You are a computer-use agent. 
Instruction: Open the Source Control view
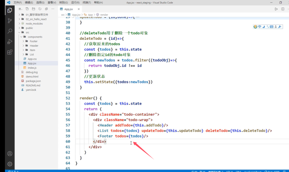[10, 21]
